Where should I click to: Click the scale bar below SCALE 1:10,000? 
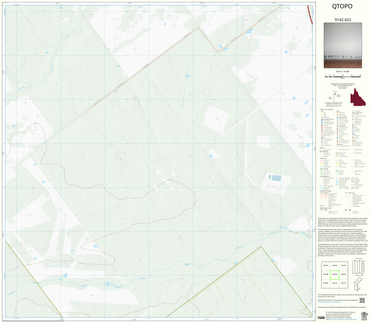(343, 76)
